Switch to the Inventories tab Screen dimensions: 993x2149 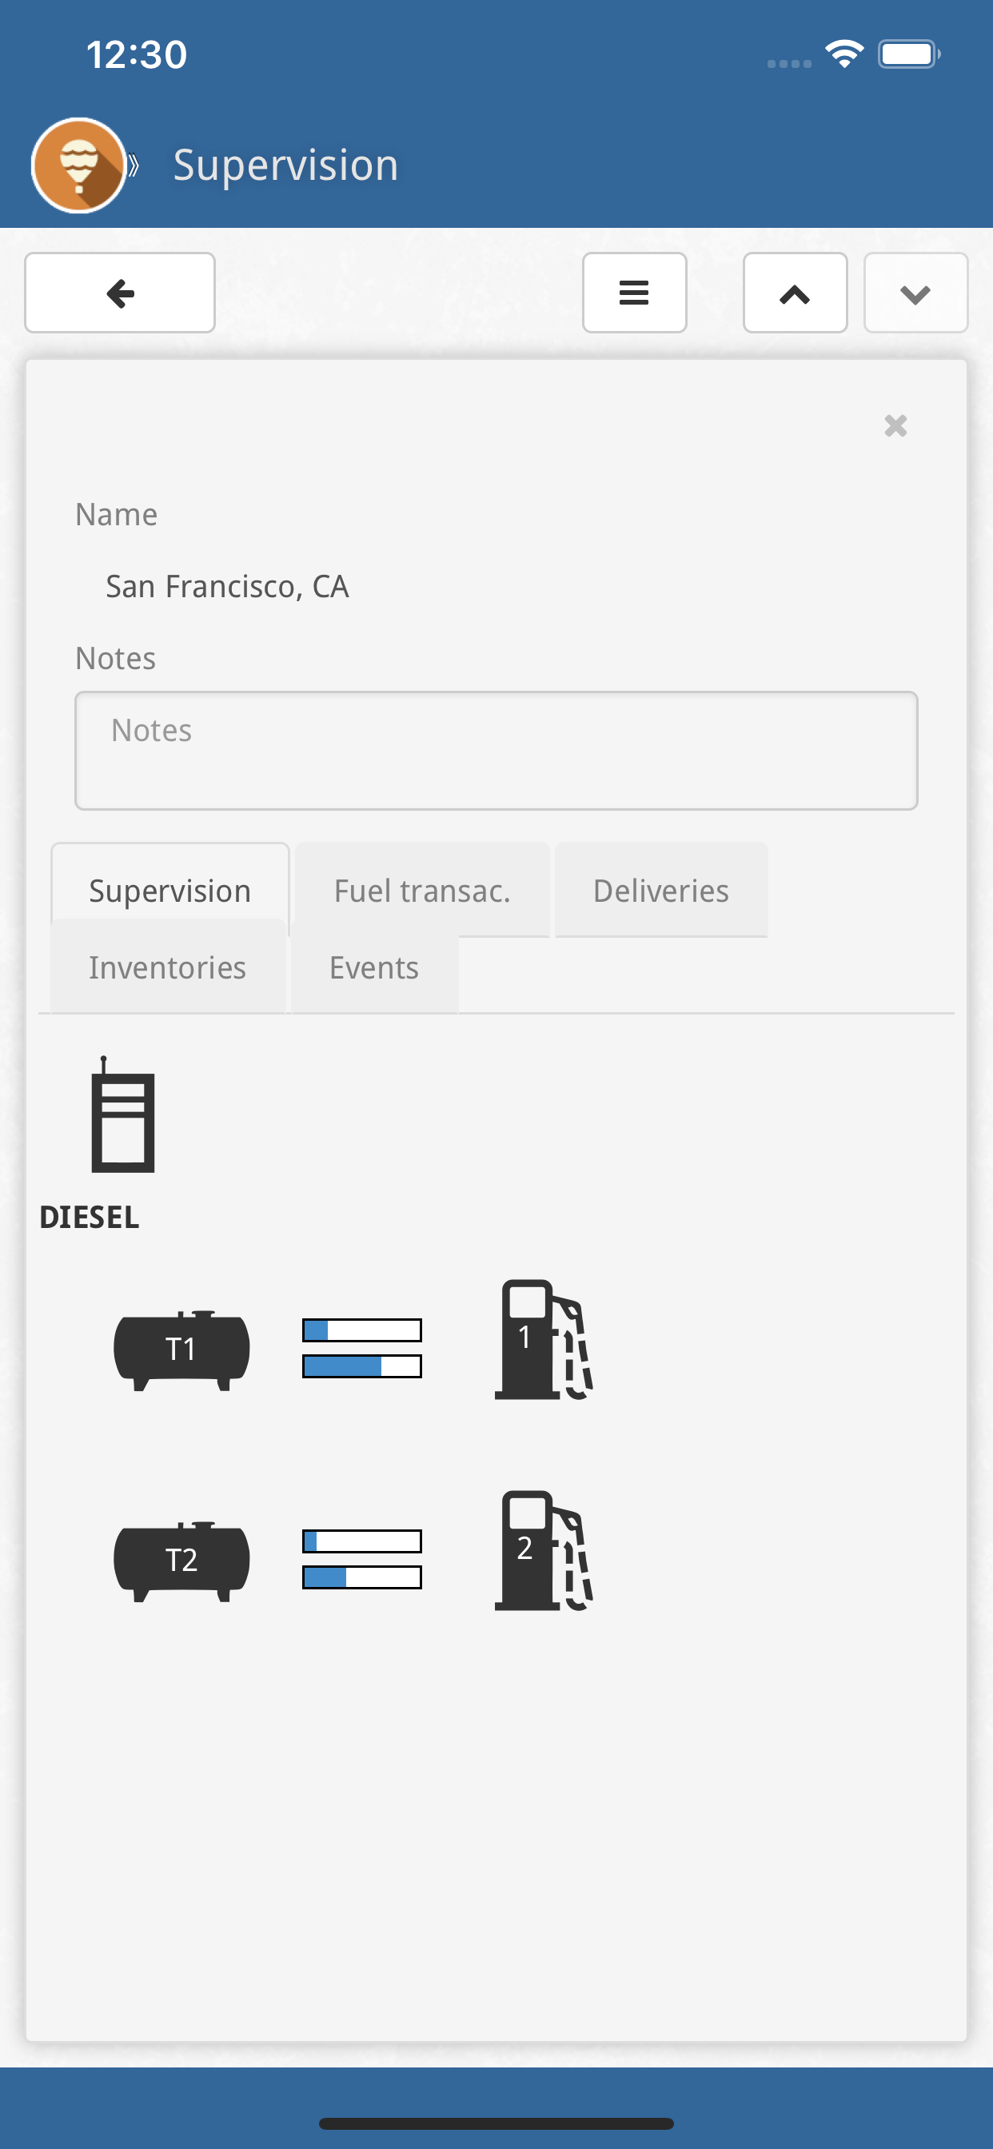coord(168,967)
